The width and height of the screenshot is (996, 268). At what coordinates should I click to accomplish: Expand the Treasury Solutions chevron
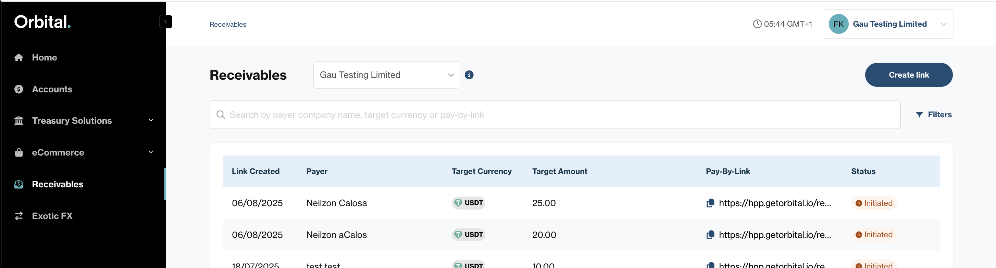coord(151,120)
